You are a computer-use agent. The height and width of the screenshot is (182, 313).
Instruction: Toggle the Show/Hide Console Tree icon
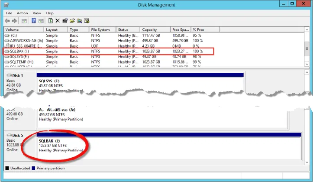[x=24, y=21]
